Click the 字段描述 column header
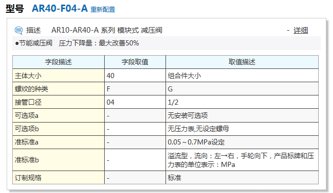The height and width of the screenshot is (193, 333). (58, 62)
